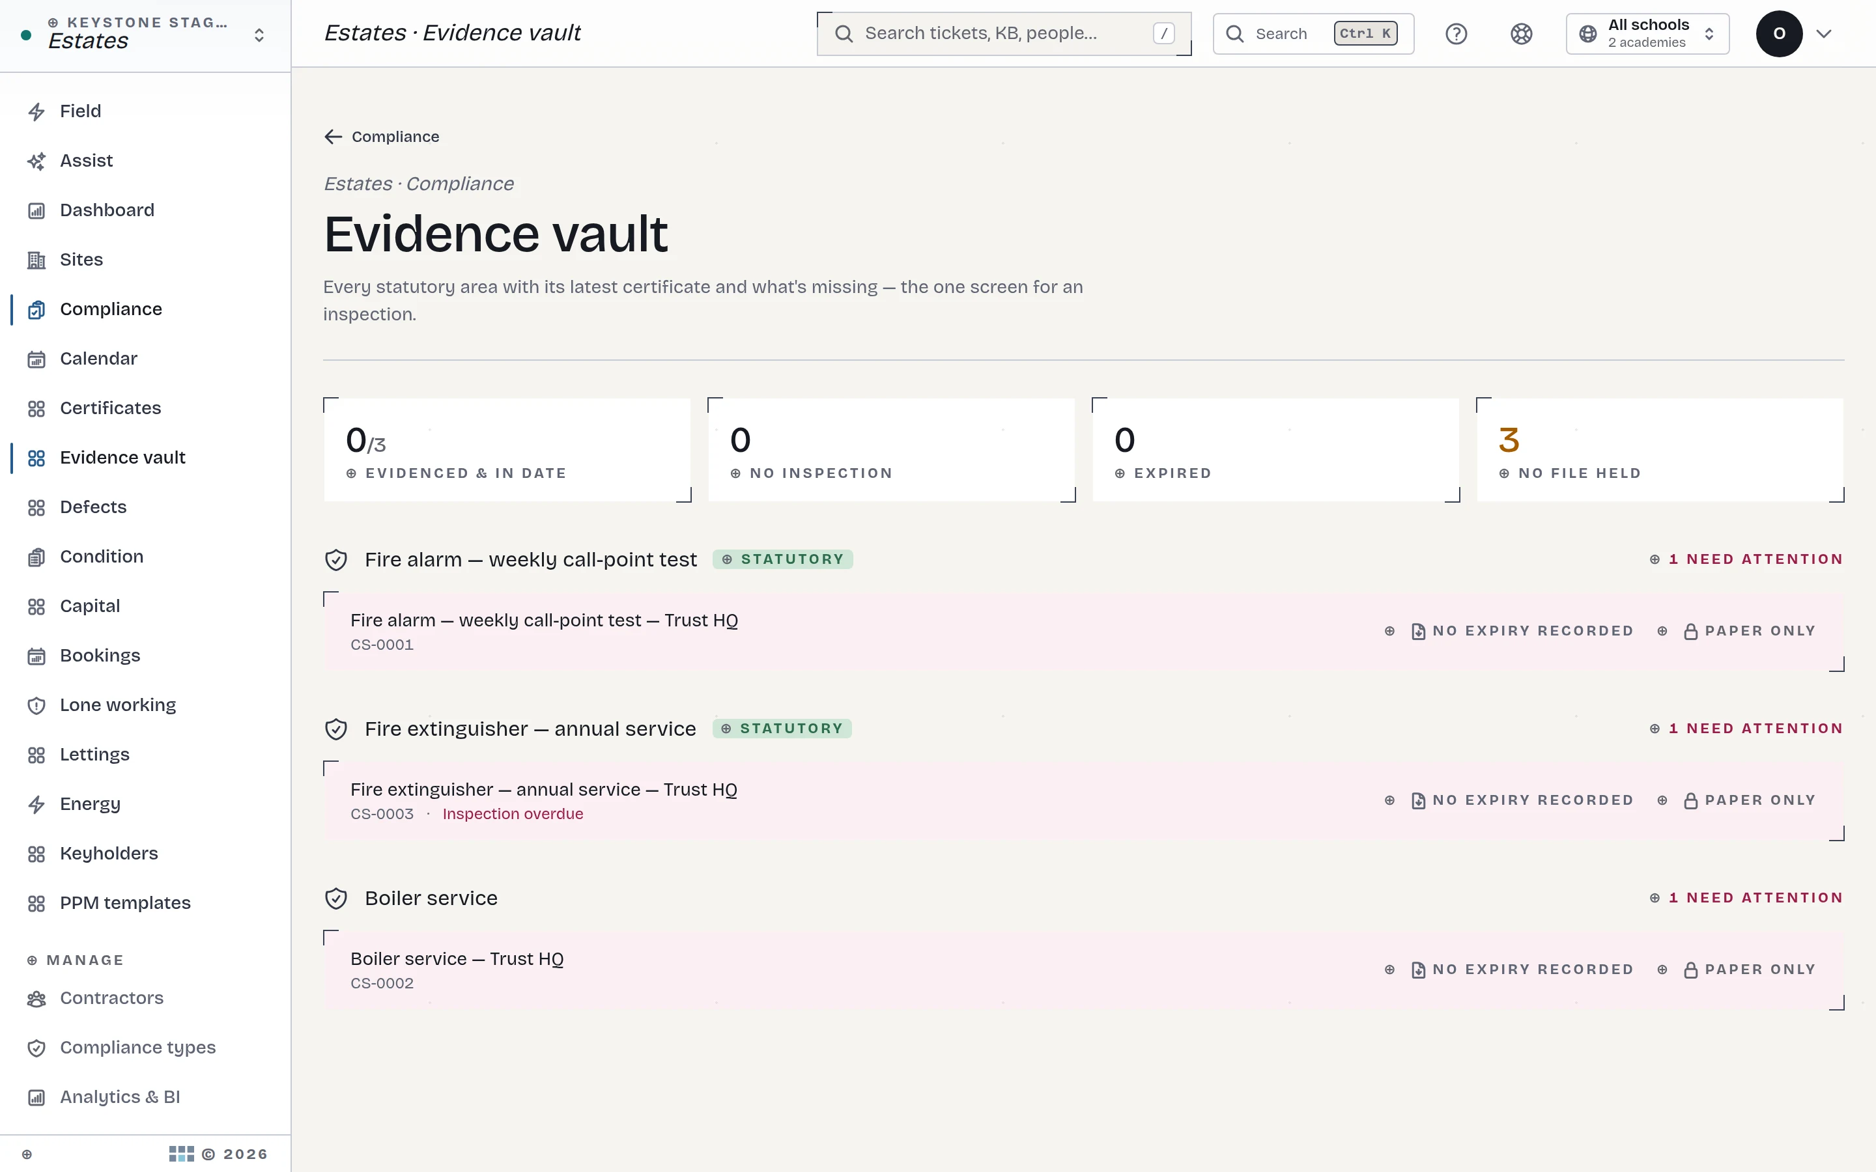Click the Evidenced & in date stat card
1876x1172 pixels.
(507, 449)
